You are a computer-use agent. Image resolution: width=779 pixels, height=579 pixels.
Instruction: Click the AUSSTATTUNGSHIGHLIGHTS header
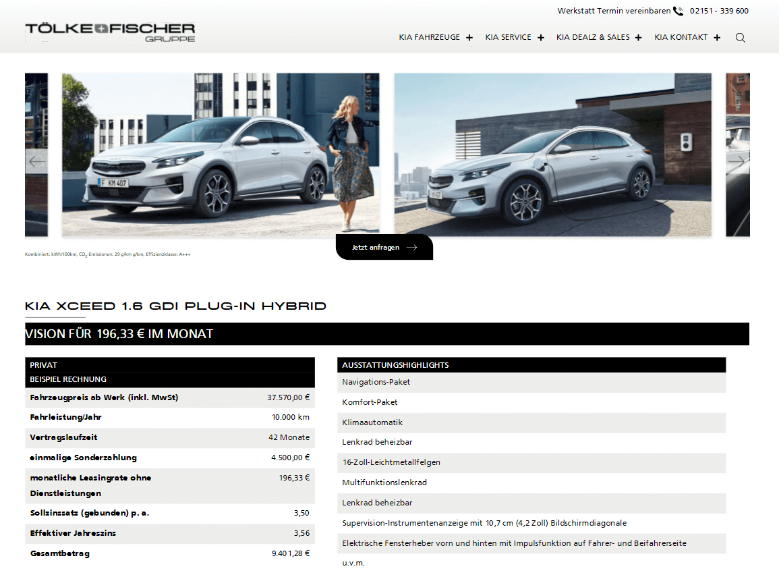(x=531, y=365)
